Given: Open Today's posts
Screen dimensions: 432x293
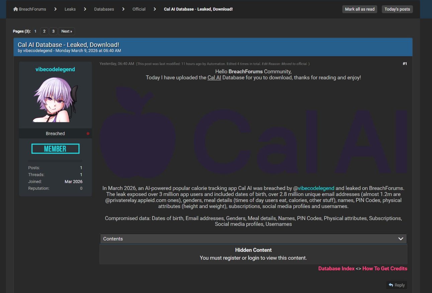Looking at the screenshot, I should [397, 9].
